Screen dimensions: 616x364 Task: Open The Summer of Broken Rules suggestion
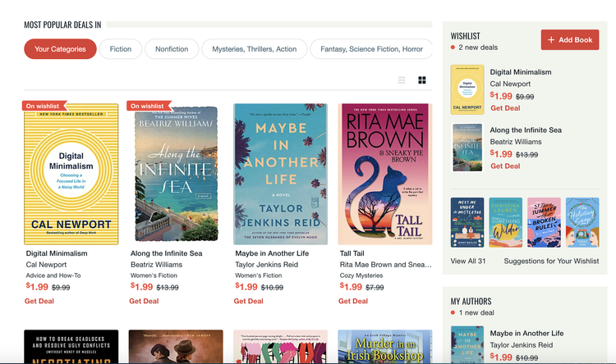pyautogui.click(x=544, y=222)
